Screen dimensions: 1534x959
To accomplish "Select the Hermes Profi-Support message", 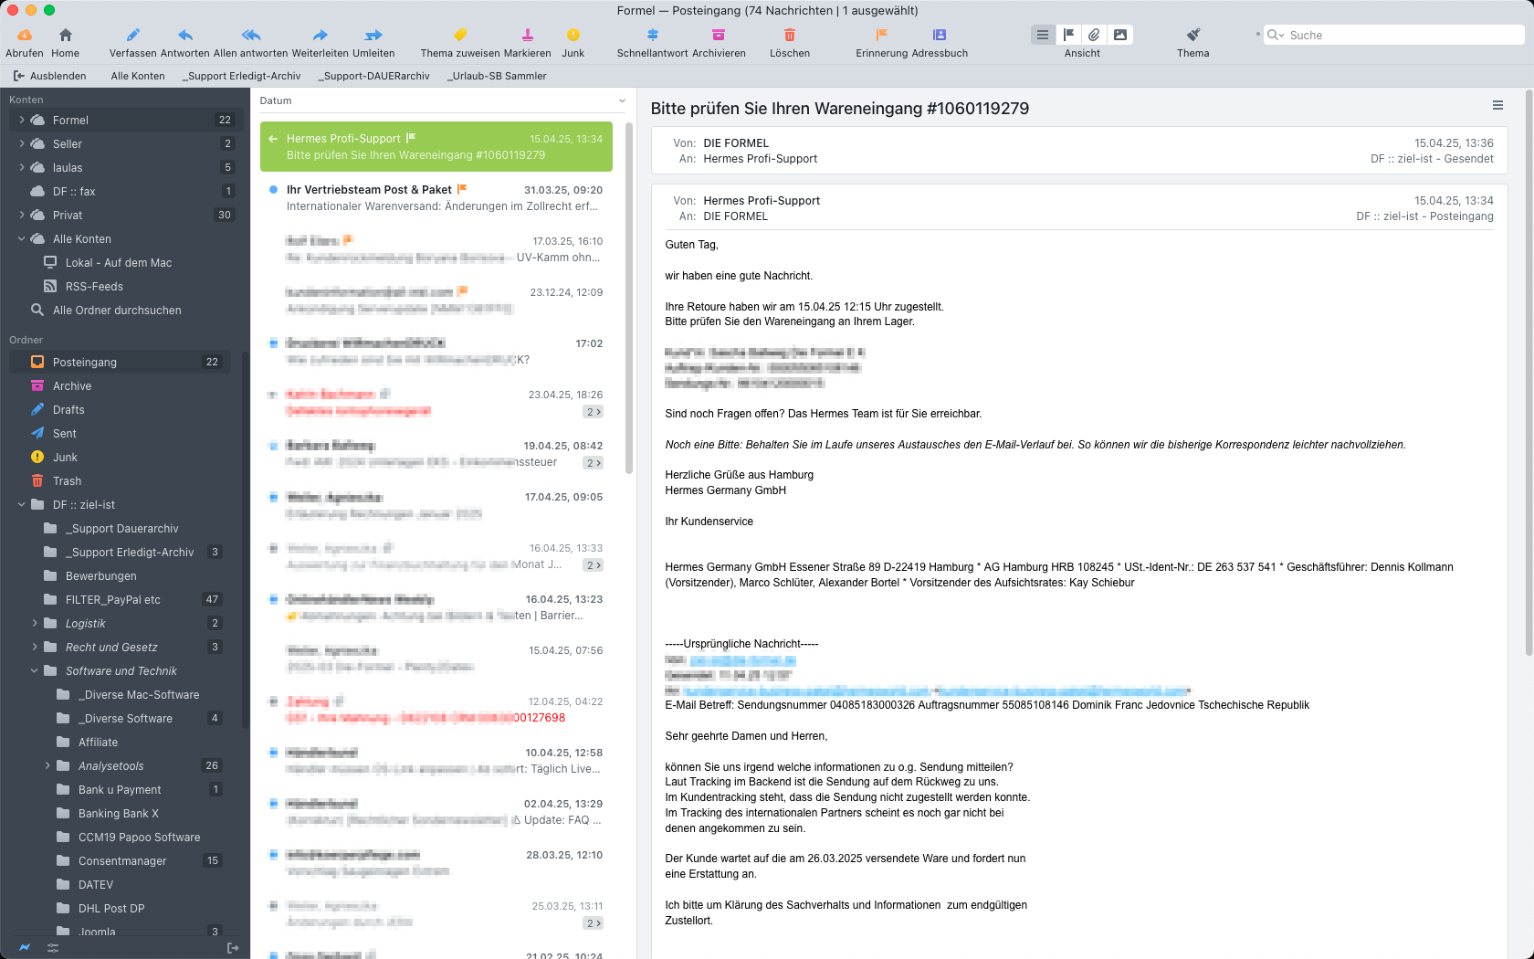I will (x=436, y=146).
